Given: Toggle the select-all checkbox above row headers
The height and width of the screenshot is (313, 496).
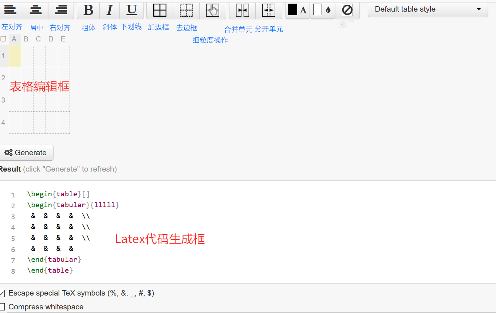Looking at the screenshot, I should 3,39.
